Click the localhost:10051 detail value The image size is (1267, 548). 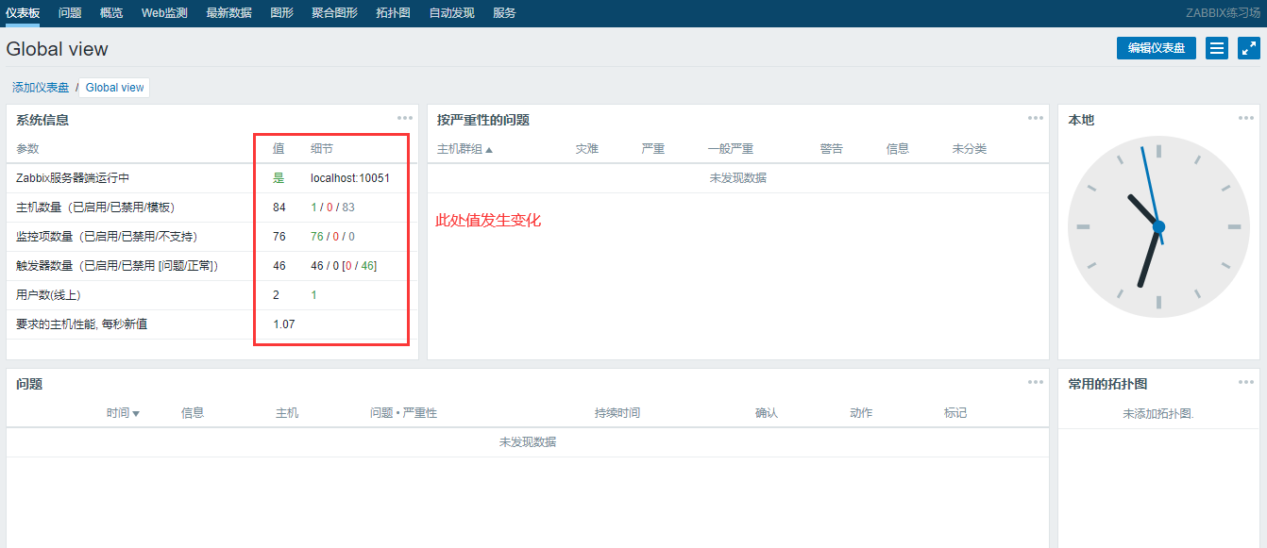coord(350,178)
